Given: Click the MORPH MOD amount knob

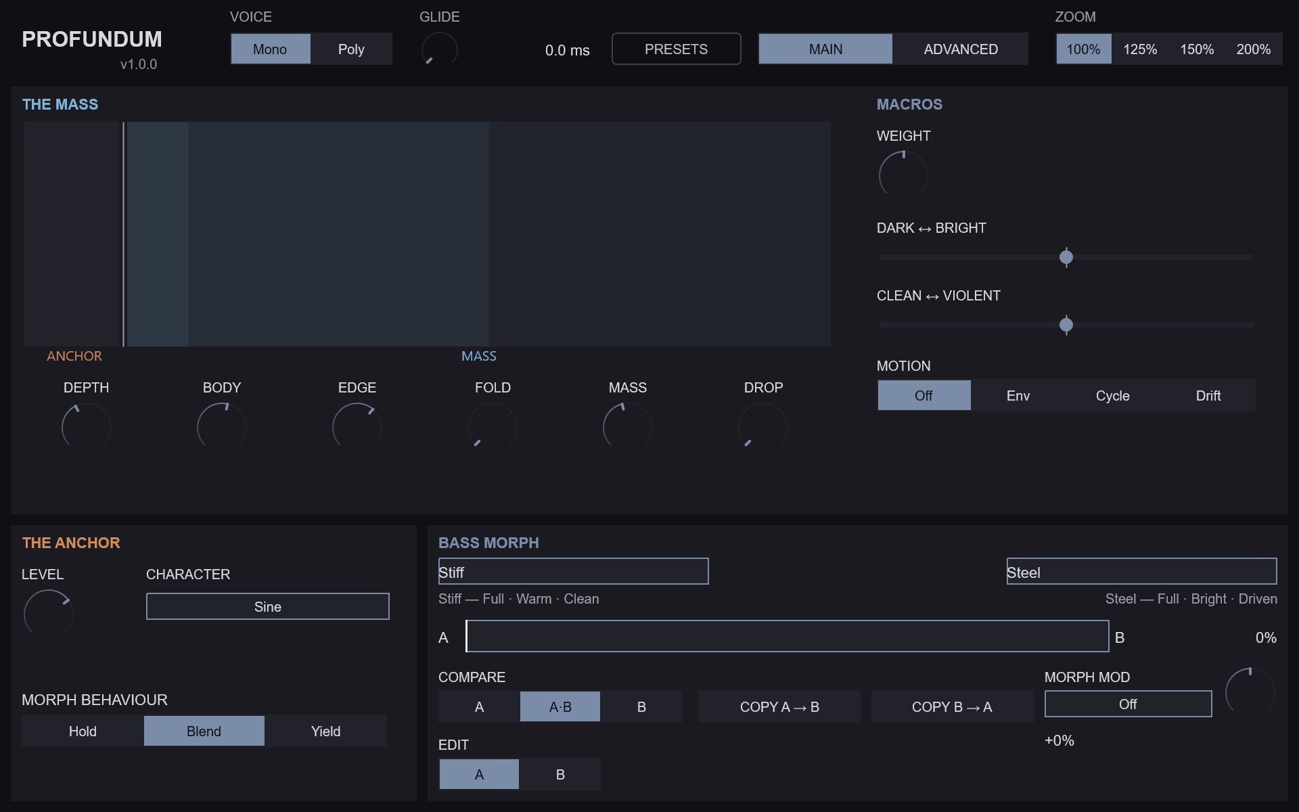Looking at the screenshot, I should 1250,692.
